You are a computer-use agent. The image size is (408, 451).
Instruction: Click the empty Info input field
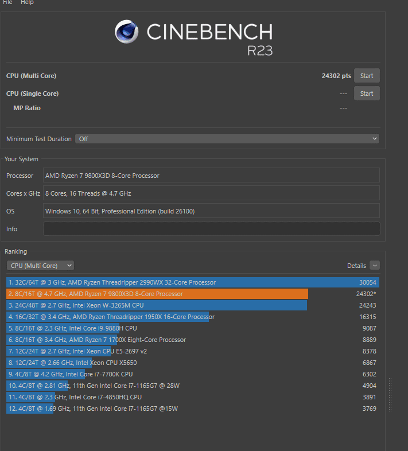[212, 229]
